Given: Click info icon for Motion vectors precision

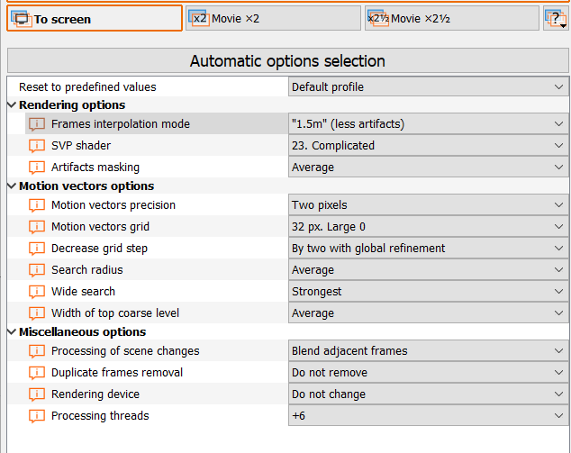Looking at the screenshot, I should tap(37, 205).
